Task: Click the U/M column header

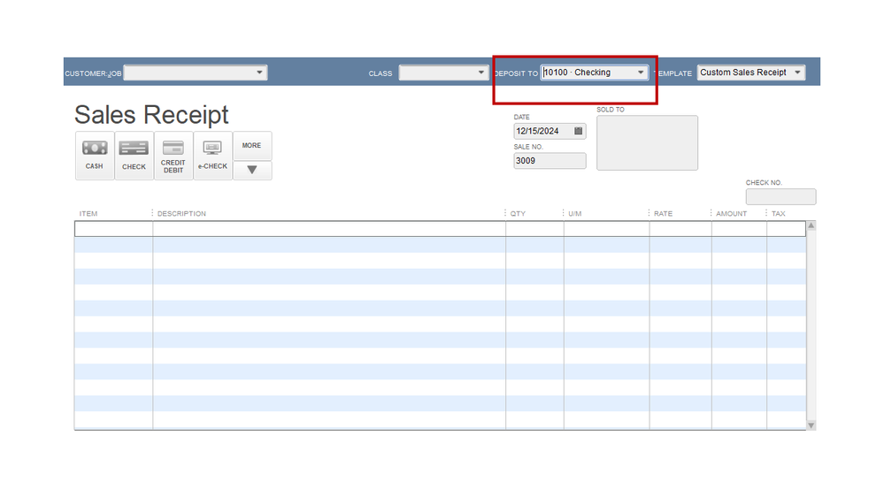Action: coord(574,213)
